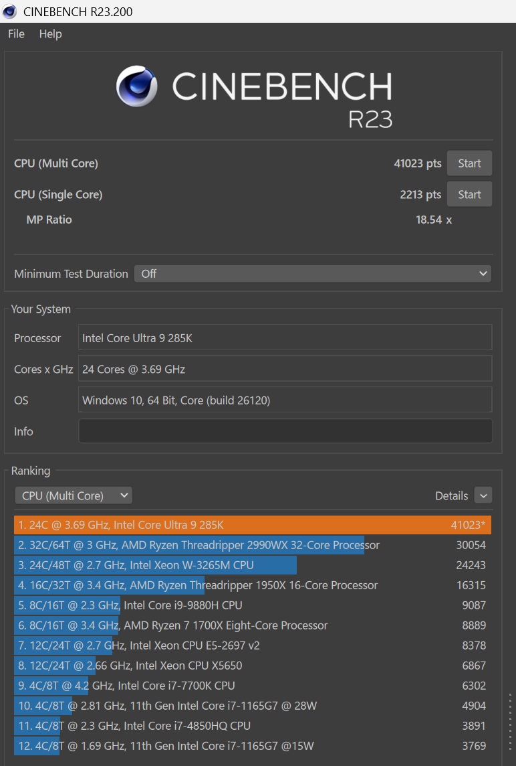Open the File menu

coord(16,33)
